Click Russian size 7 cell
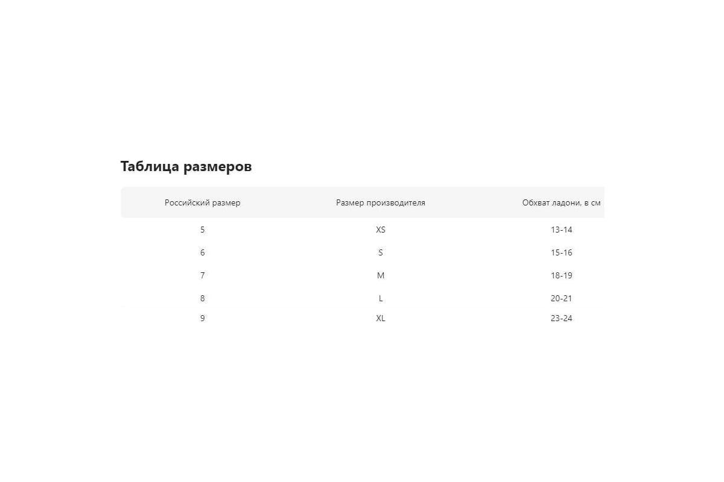Viewport: 724px width, 482px height. [x=202, y=275]
